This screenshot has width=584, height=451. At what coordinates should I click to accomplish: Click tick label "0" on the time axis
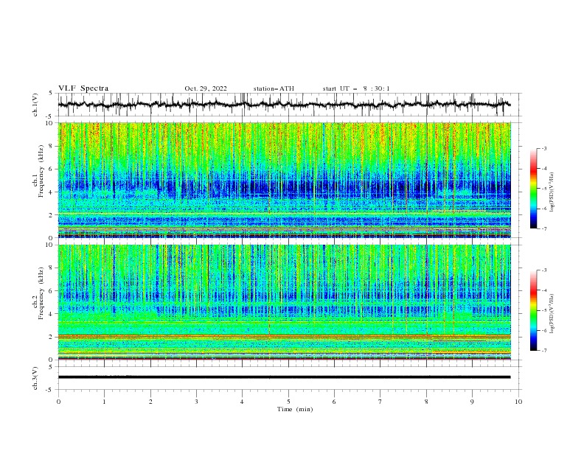[x=58, y=402]
